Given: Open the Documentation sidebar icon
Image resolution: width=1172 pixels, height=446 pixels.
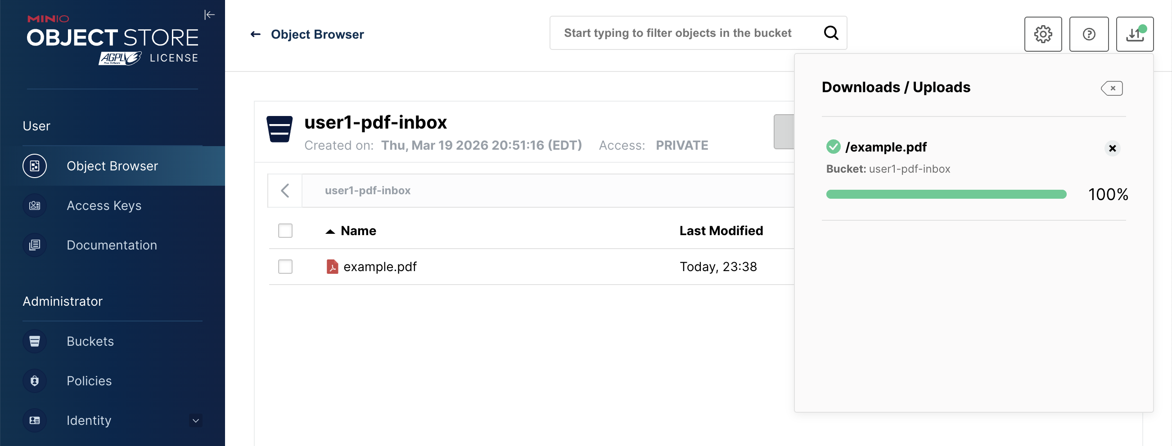Looking at the screenshot, I should coord(35,245).
